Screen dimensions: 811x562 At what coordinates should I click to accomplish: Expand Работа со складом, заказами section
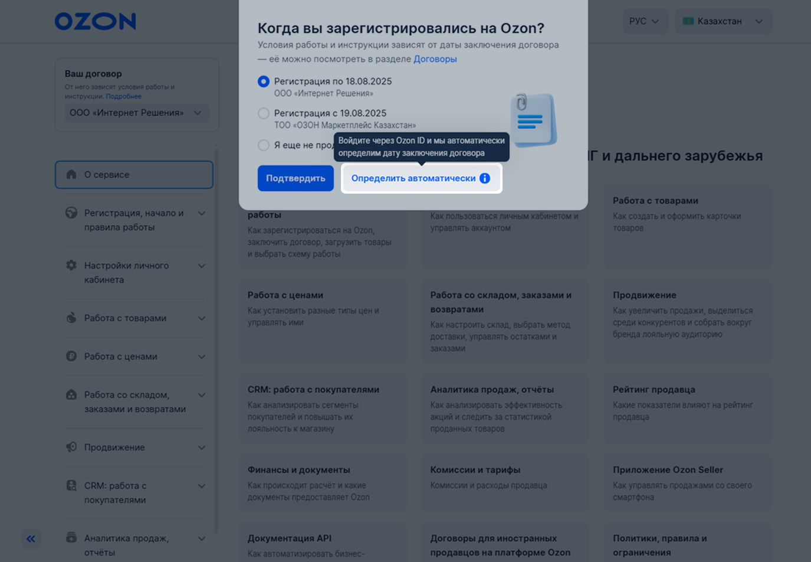202,395
